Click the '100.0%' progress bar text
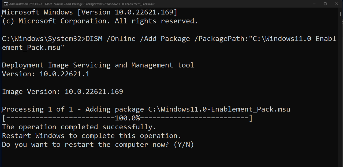The height and width of the screenshot is (167, 343). pos(127,118)
